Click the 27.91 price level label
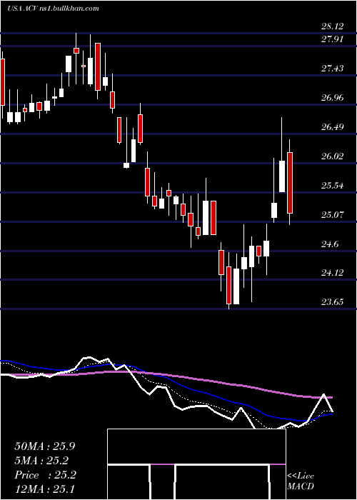This screenshot has height=500, width=357. pyautogui.click(x=332, y=39)
